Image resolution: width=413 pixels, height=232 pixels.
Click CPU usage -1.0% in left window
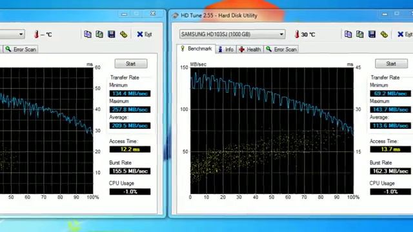click(x=130, y=191)
